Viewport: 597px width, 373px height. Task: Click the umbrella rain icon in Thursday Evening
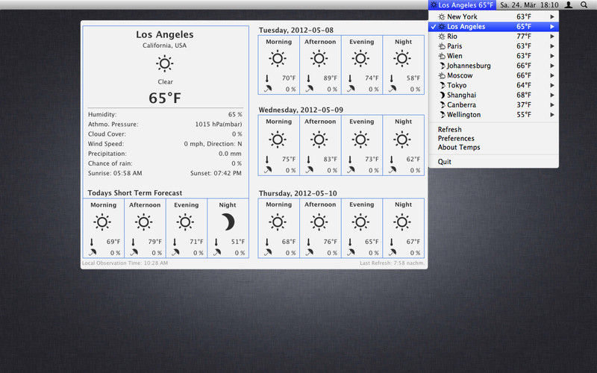[350, 252]
